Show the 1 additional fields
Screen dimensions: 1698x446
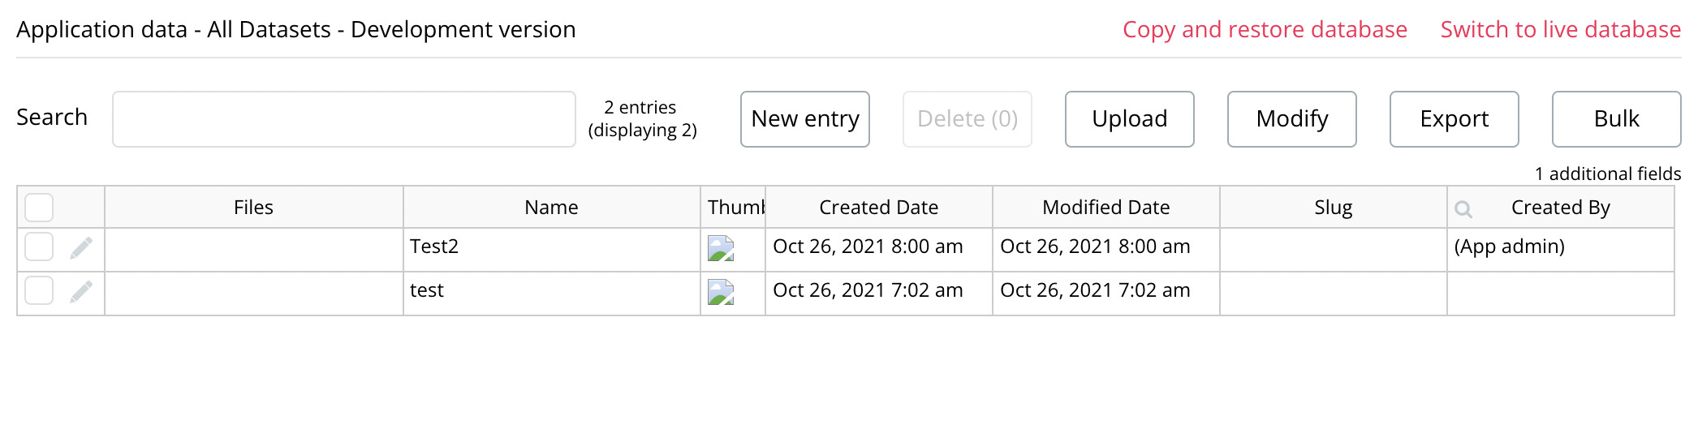1607,174
